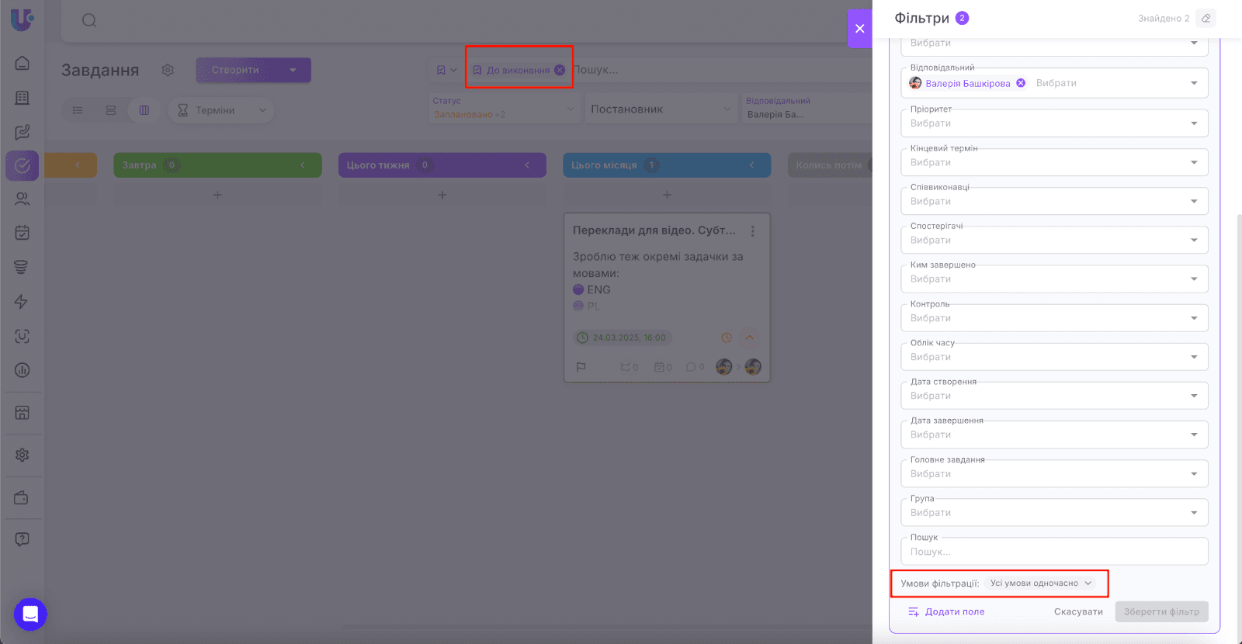The width and height of the screenshot is (1242, 644).
Task: Click the Створити button
Action: click(235, 70)
